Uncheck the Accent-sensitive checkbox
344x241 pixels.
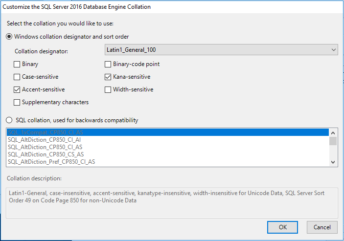click(17, 89)
